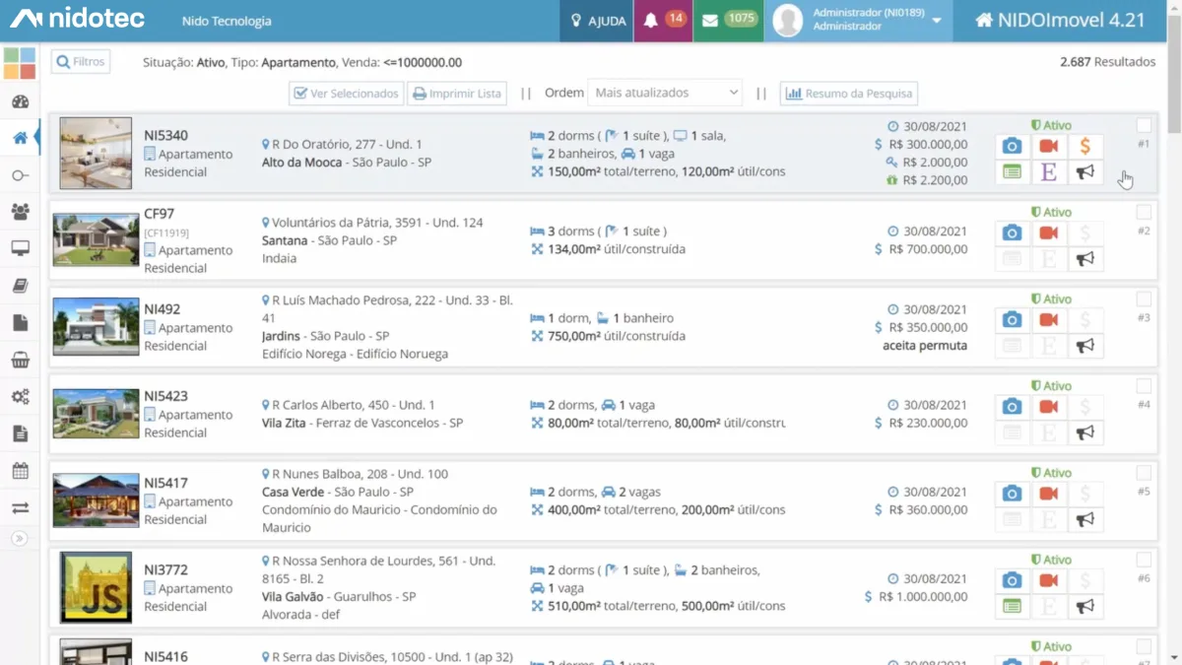Click the Ativo status of CF97
1182x665 pixels.
pyautogui.click(x=1051, y=212)
